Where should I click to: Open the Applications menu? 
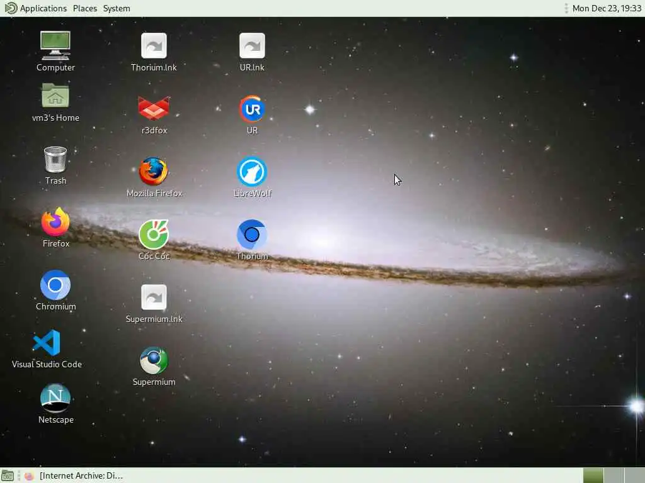coord(43,8)
